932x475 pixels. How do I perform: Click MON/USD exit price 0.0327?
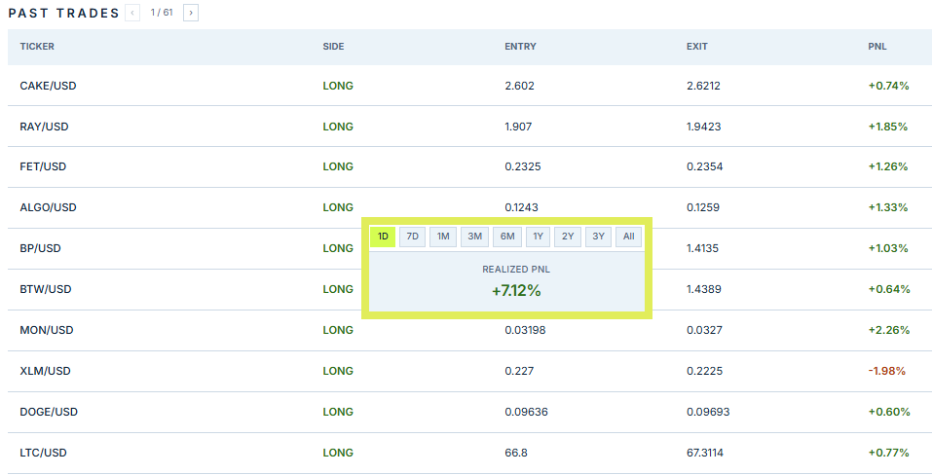[704, 330]
